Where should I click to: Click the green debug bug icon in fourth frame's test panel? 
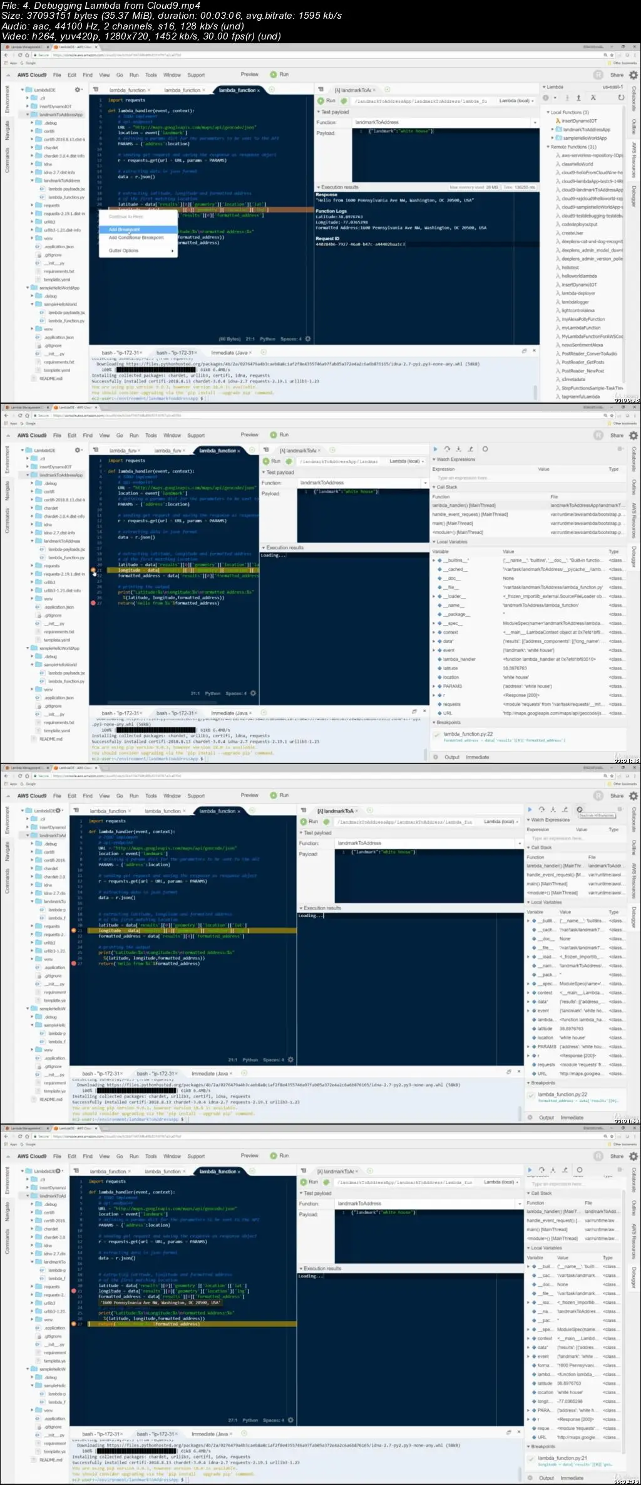(326, 1182)
